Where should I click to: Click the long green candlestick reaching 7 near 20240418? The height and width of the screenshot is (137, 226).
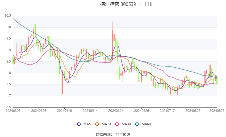tap(61, 84)
